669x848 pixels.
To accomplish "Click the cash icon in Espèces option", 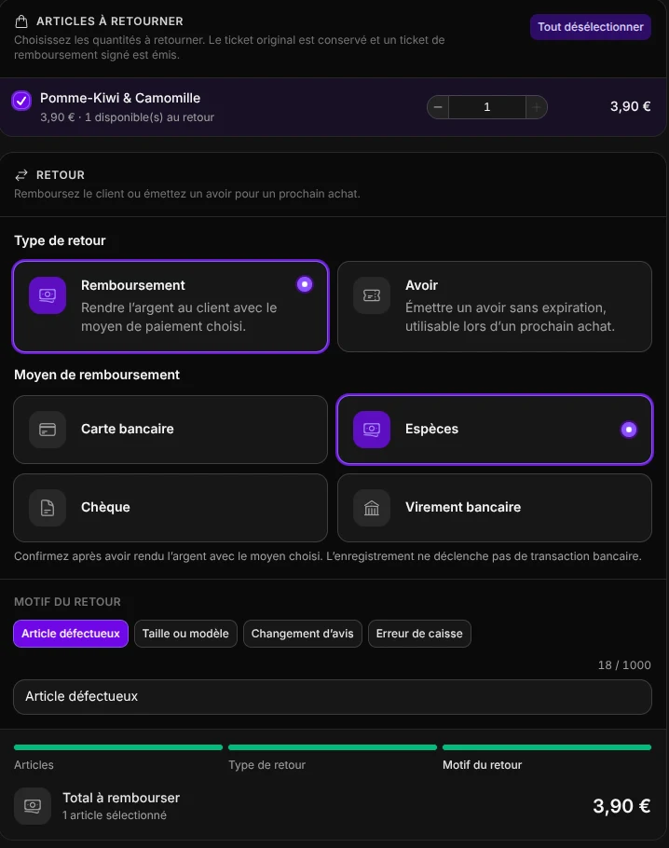I will (x=372, y=430).
